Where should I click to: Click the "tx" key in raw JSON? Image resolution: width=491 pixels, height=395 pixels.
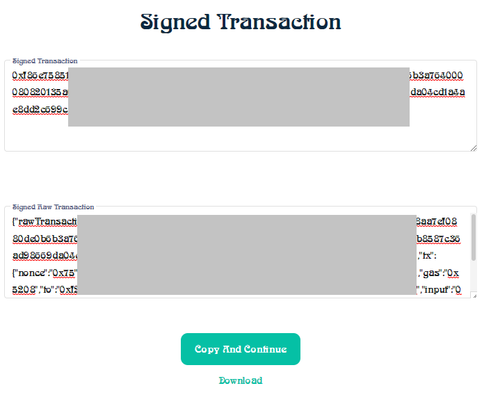point(426,256)
